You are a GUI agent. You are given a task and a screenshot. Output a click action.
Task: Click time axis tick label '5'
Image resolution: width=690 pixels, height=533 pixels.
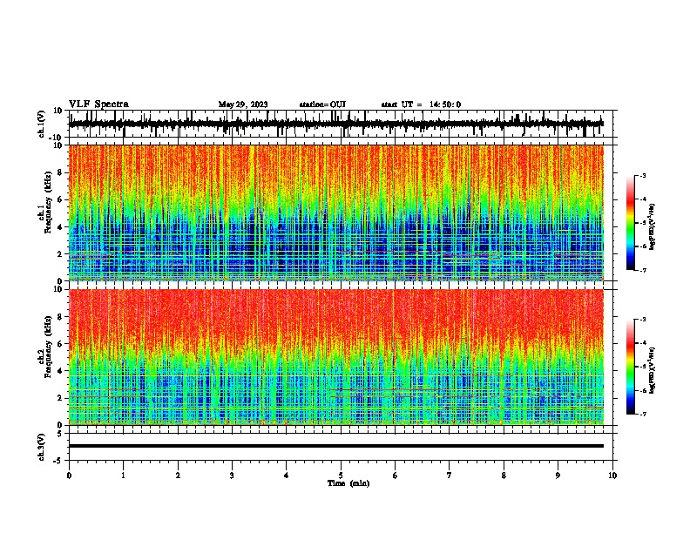[x=341, y=476]
